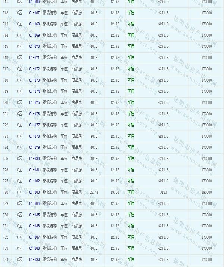Screen dimensions: 224x267
Task: Click the 62.44 area cell
Action: point(94,192)
